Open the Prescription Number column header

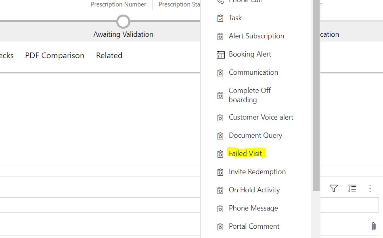coord(118,4)
